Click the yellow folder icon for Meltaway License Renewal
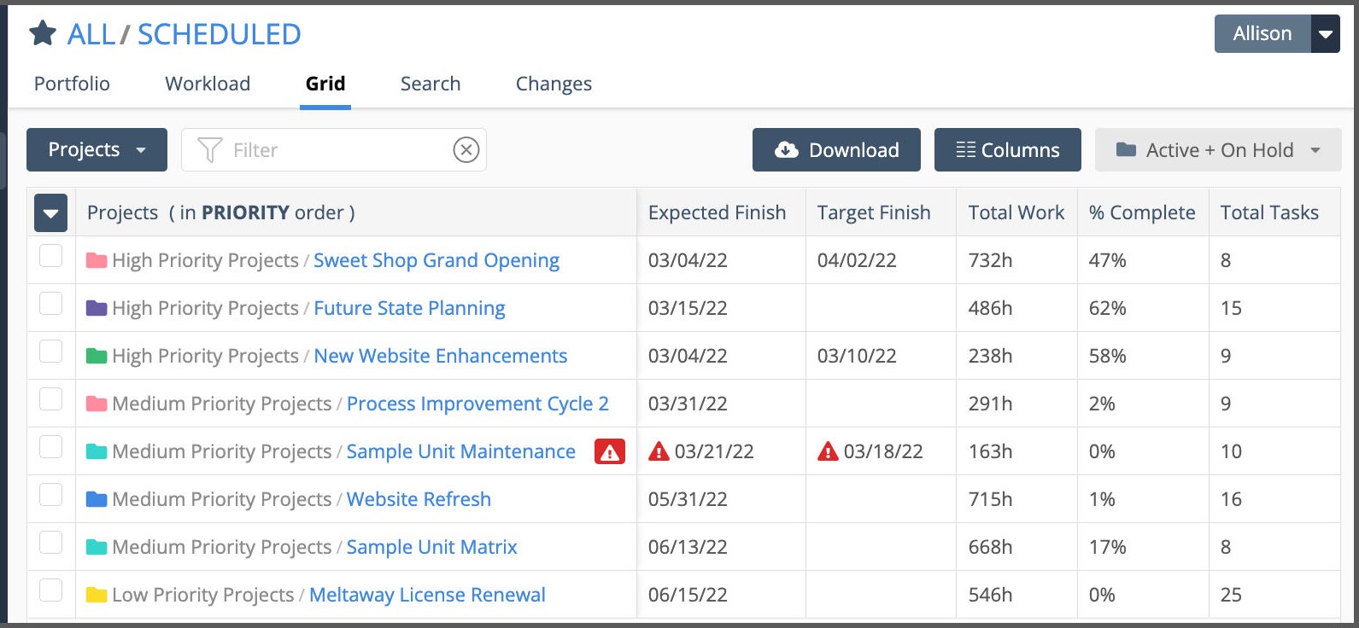The height and width of the screenshot is (628, 1359). click(x=97, y=595)
